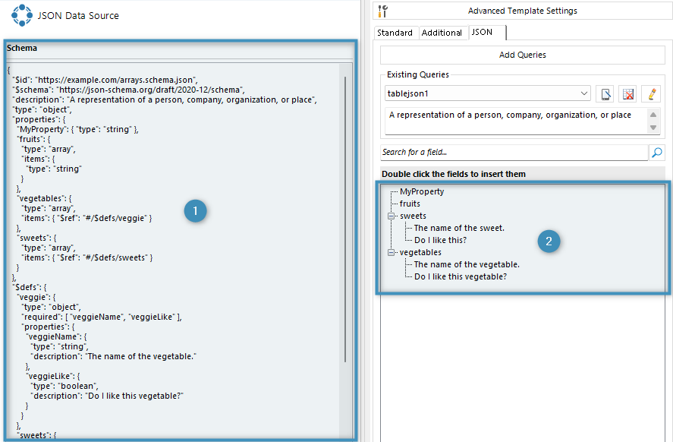Collapse the sweets tree node
Viewport: 673px width, 442px height.
392,216
